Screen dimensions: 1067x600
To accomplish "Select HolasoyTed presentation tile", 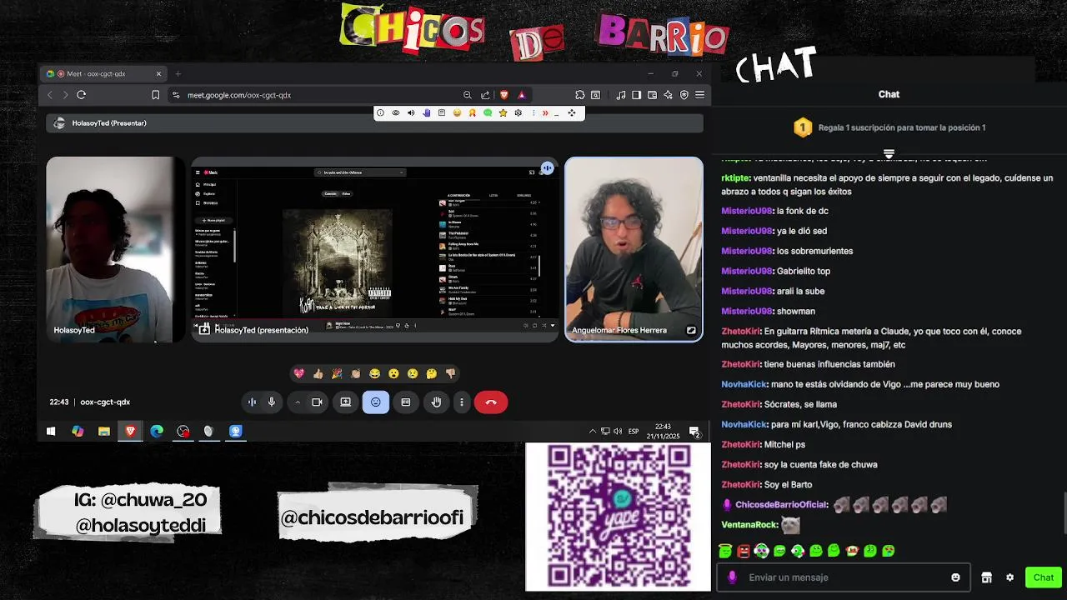I will [375, 249].
